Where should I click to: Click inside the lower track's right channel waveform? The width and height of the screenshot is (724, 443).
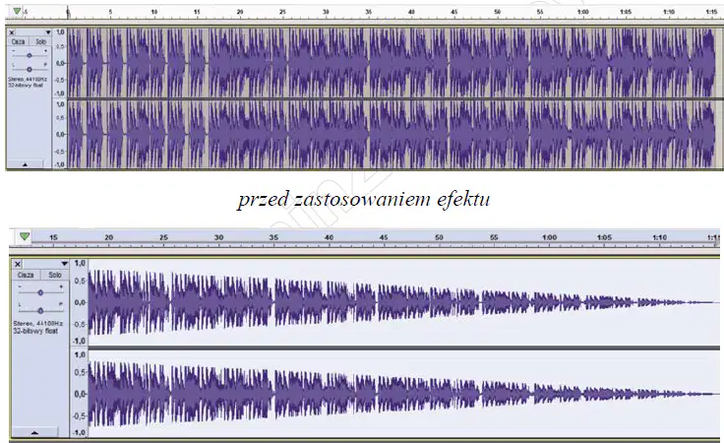point(404,394)
